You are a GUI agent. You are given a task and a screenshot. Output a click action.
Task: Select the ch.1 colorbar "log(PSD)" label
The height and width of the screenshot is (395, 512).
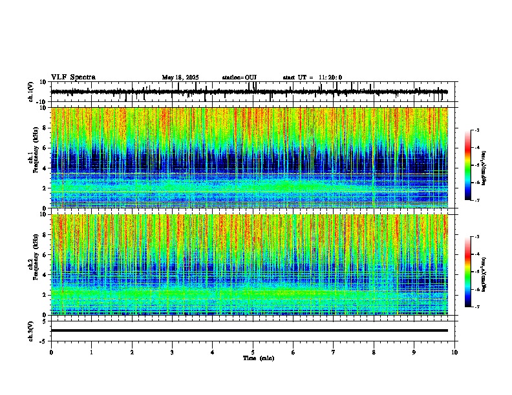[484, 168]
